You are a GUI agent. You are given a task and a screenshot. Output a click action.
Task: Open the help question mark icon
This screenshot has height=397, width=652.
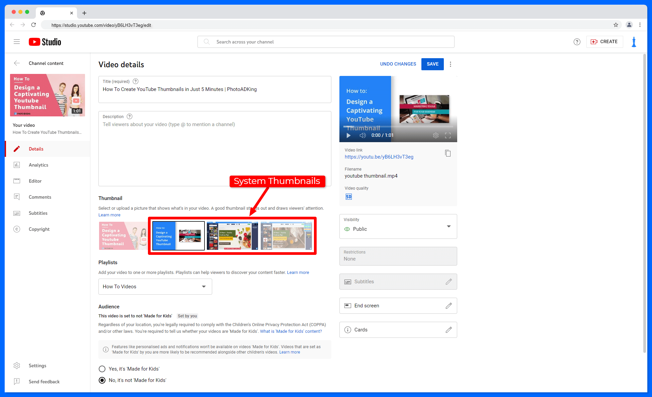pyautogui.click(x=577, y=41)
